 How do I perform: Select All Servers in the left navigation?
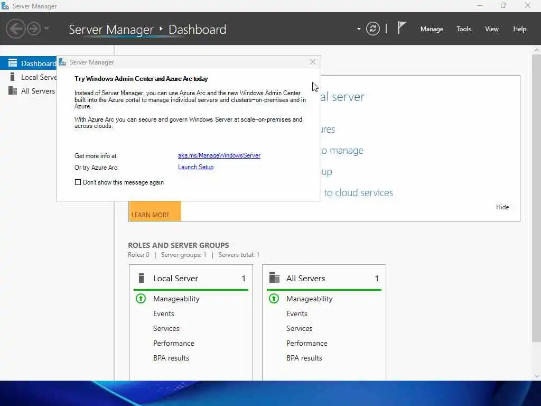pos(29,91)
